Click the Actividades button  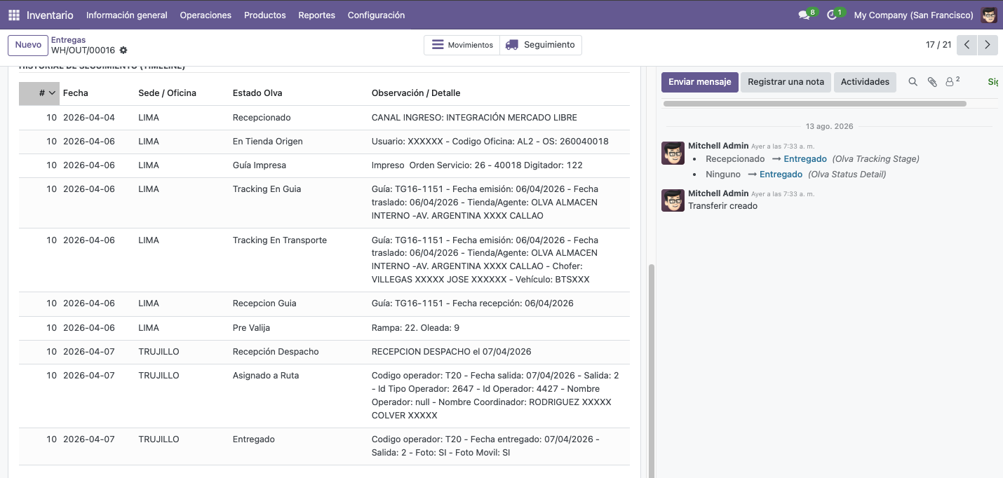pyautogui.click(x=865, y=82)
